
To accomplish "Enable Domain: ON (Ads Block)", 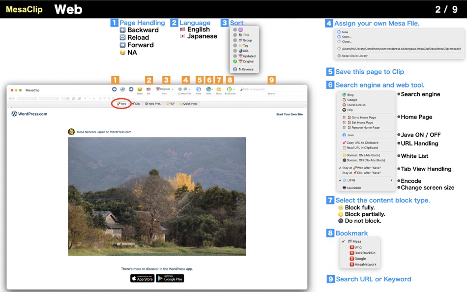I will [361, 155].
